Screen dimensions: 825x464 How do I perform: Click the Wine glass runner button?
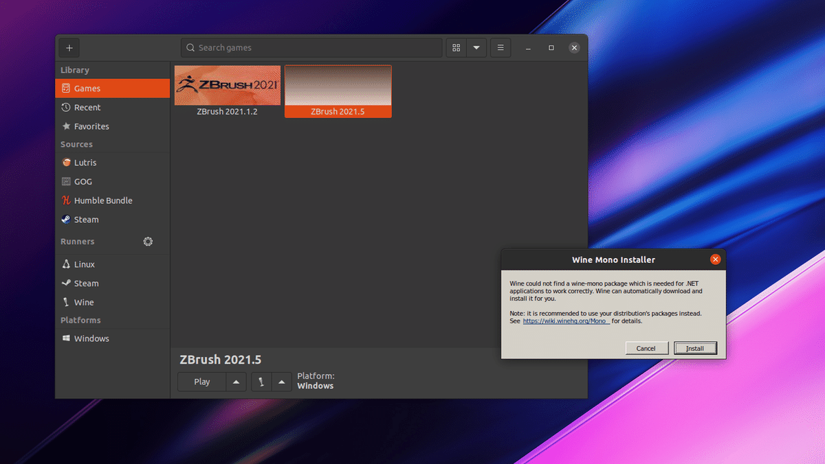click(261, 382)
